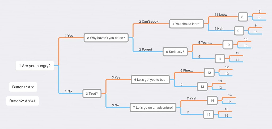The width and height of the screenshot is (272, 129).
Task: Click the "Button1: A*2" note box
Action: click(23, 87)
